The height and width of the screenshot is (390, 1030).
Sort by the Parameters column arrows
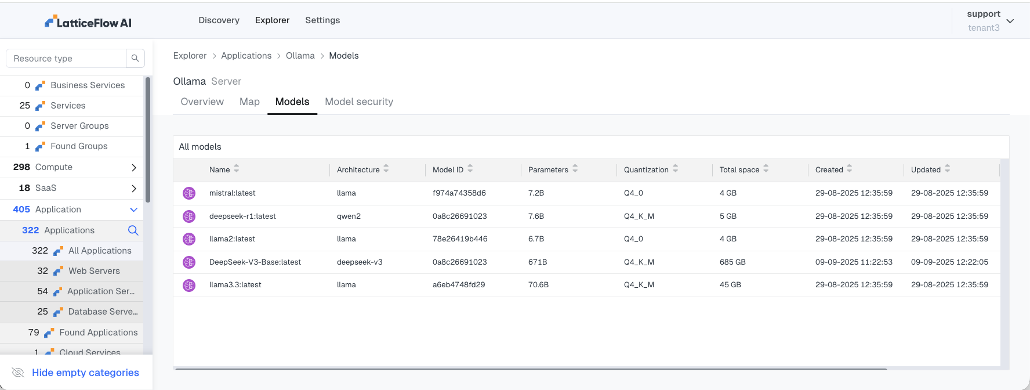[x=575, y=169]
